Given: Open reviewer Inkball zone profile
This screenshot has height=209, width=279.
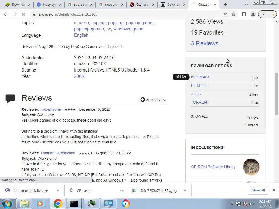Looking at the screenshot, I should [50, 109].
